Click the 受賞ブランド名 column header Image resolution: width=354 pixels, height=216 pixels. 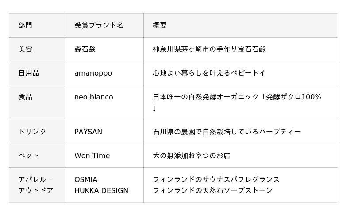(99, 25)
